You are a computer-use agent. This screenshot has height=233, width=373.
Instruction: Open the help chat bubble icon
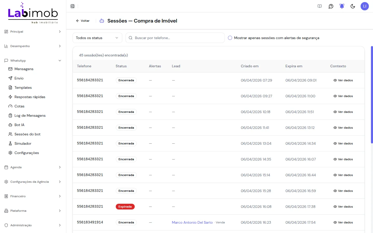pos(331,6)
